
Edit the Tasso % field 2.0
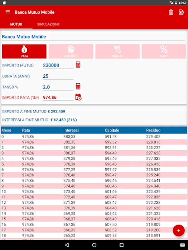58,87
